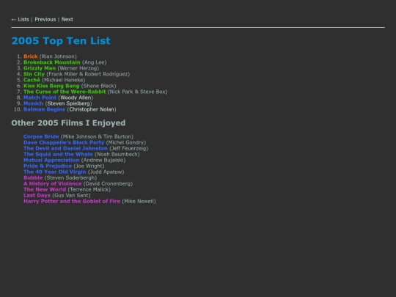Click director name Werner Herzog

[78, 68]
